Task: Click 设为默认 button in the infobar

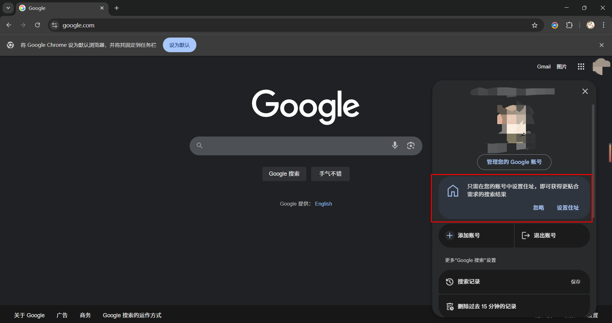Action: point(179,45)
